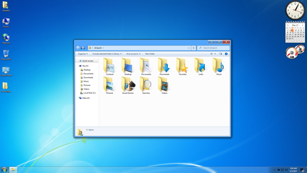The width and height of the screenshot is (307, 173).
Task: Show hidden tray icons arrow
Action: coord(275,170)
